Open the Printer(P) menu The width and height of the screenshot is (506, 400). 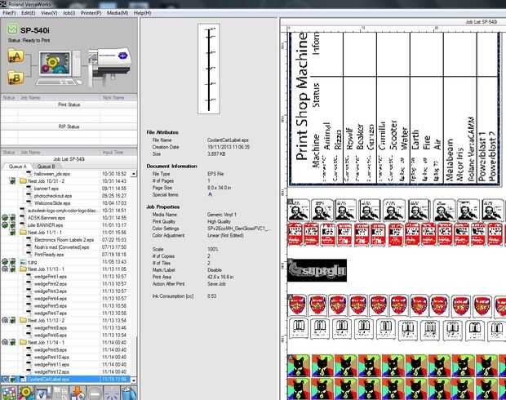91,13
